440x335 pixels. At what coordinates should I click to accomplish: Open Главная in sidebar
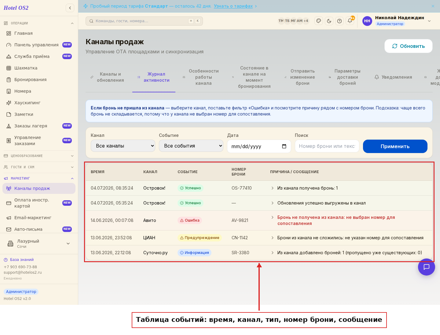[39, 33]
